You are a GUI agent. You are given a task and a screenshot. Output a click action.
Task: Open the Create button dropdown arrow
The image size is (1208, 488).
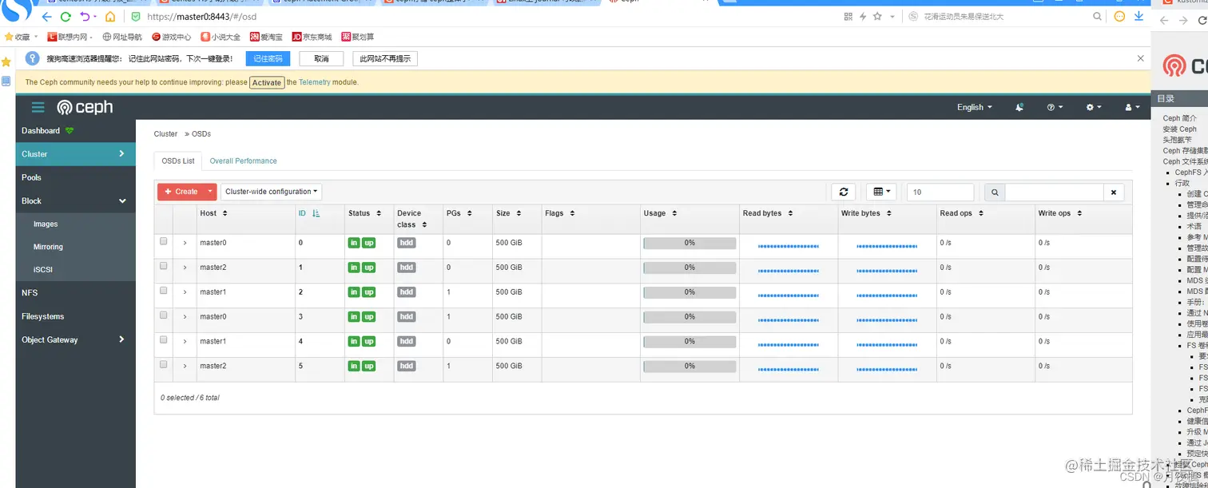coord(210,192)
